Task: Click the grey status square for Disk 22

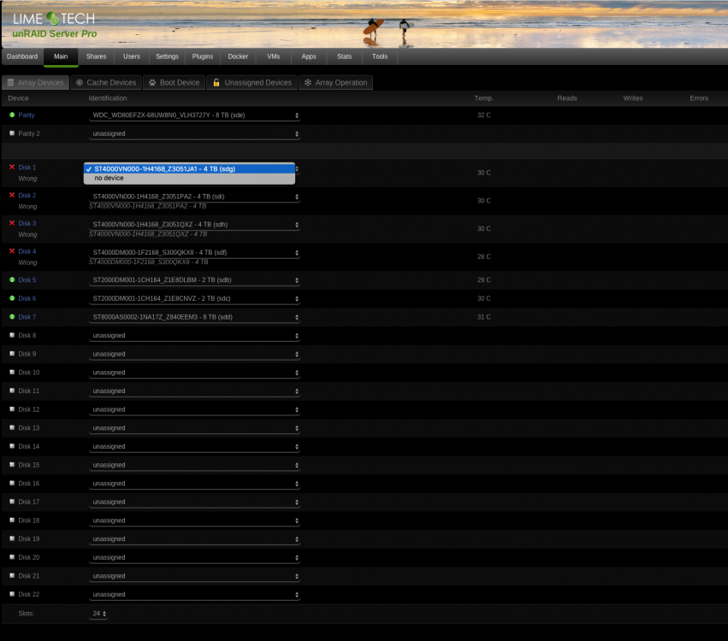Action: click(x=12, y=594)
